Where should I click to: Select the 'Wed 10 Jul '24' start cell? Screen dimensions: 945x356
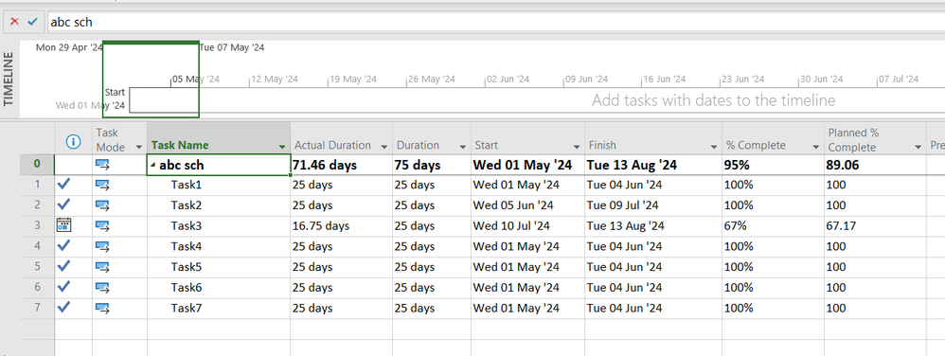[x=527, y=226]
